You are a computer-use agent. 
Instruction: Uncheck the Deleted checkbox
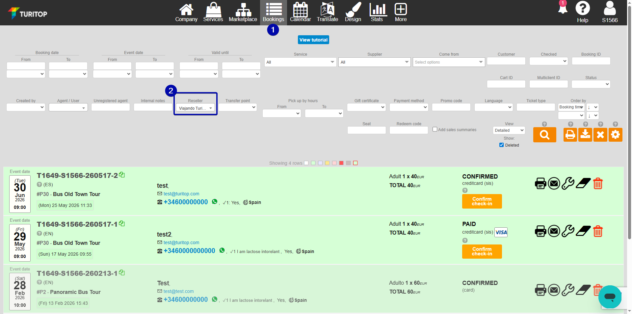(x=502, y=145)
